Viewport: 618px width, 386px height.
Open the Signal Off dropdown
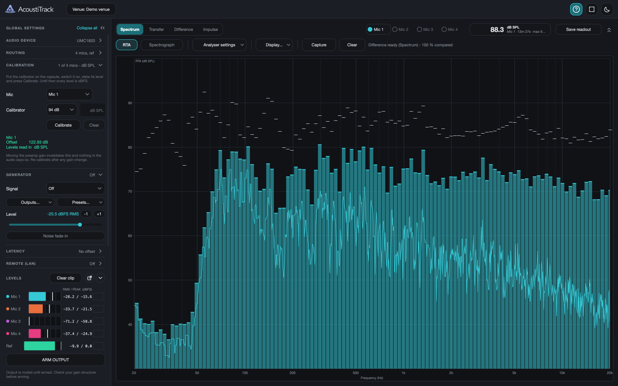pyautogui.click(x=76, y=188)
